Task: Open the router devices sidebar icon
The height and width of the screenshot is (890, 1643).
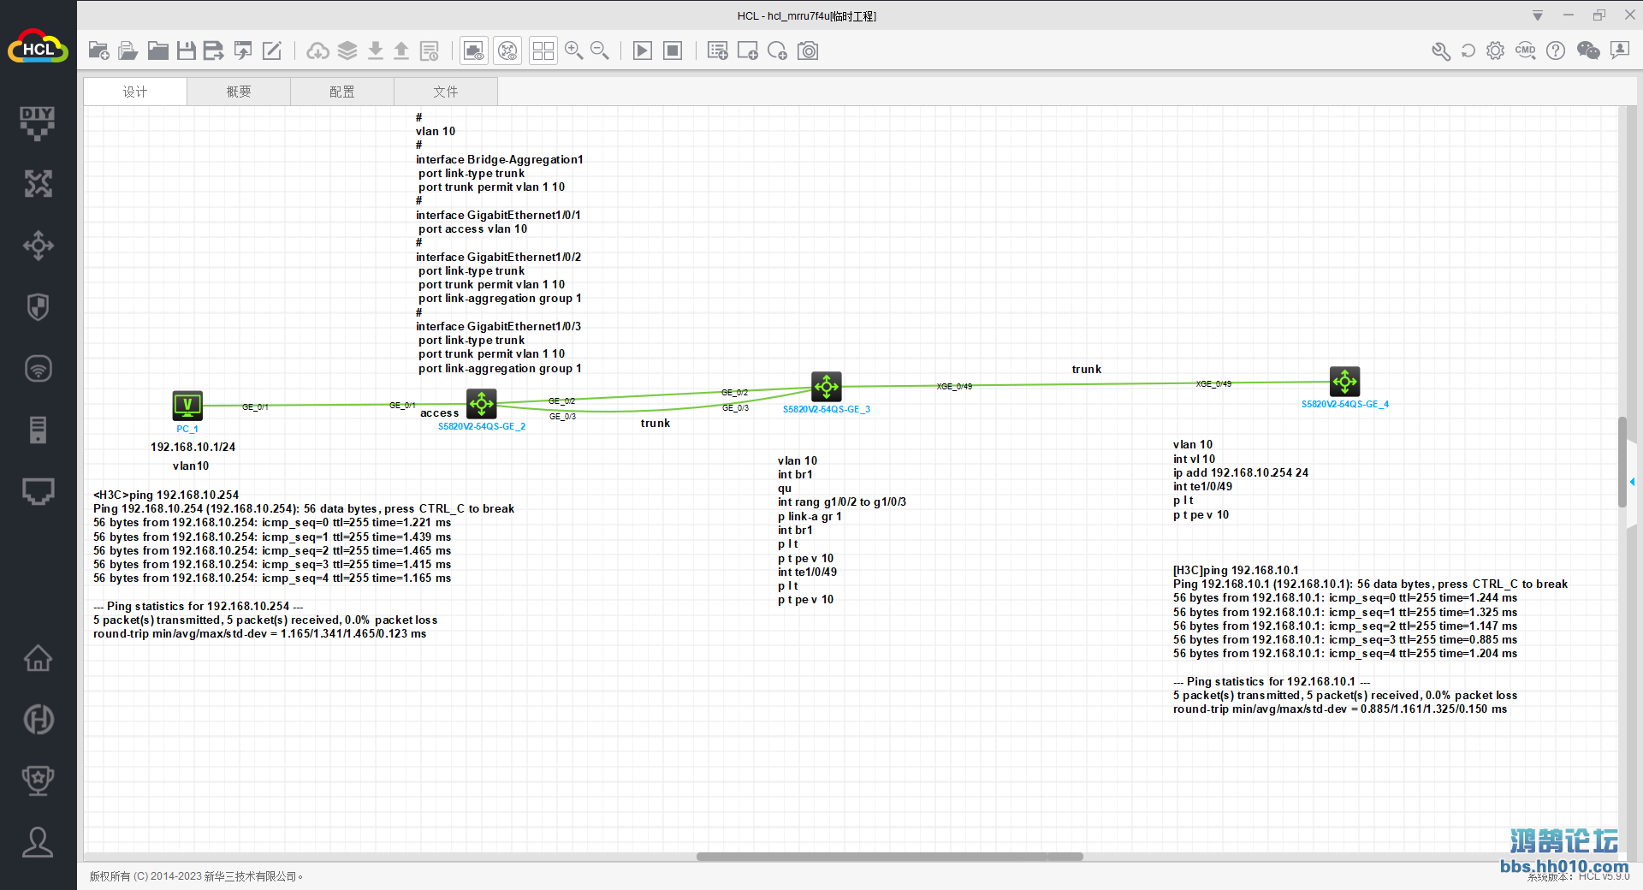Action: pyautogui.click(x=38, y=184)
